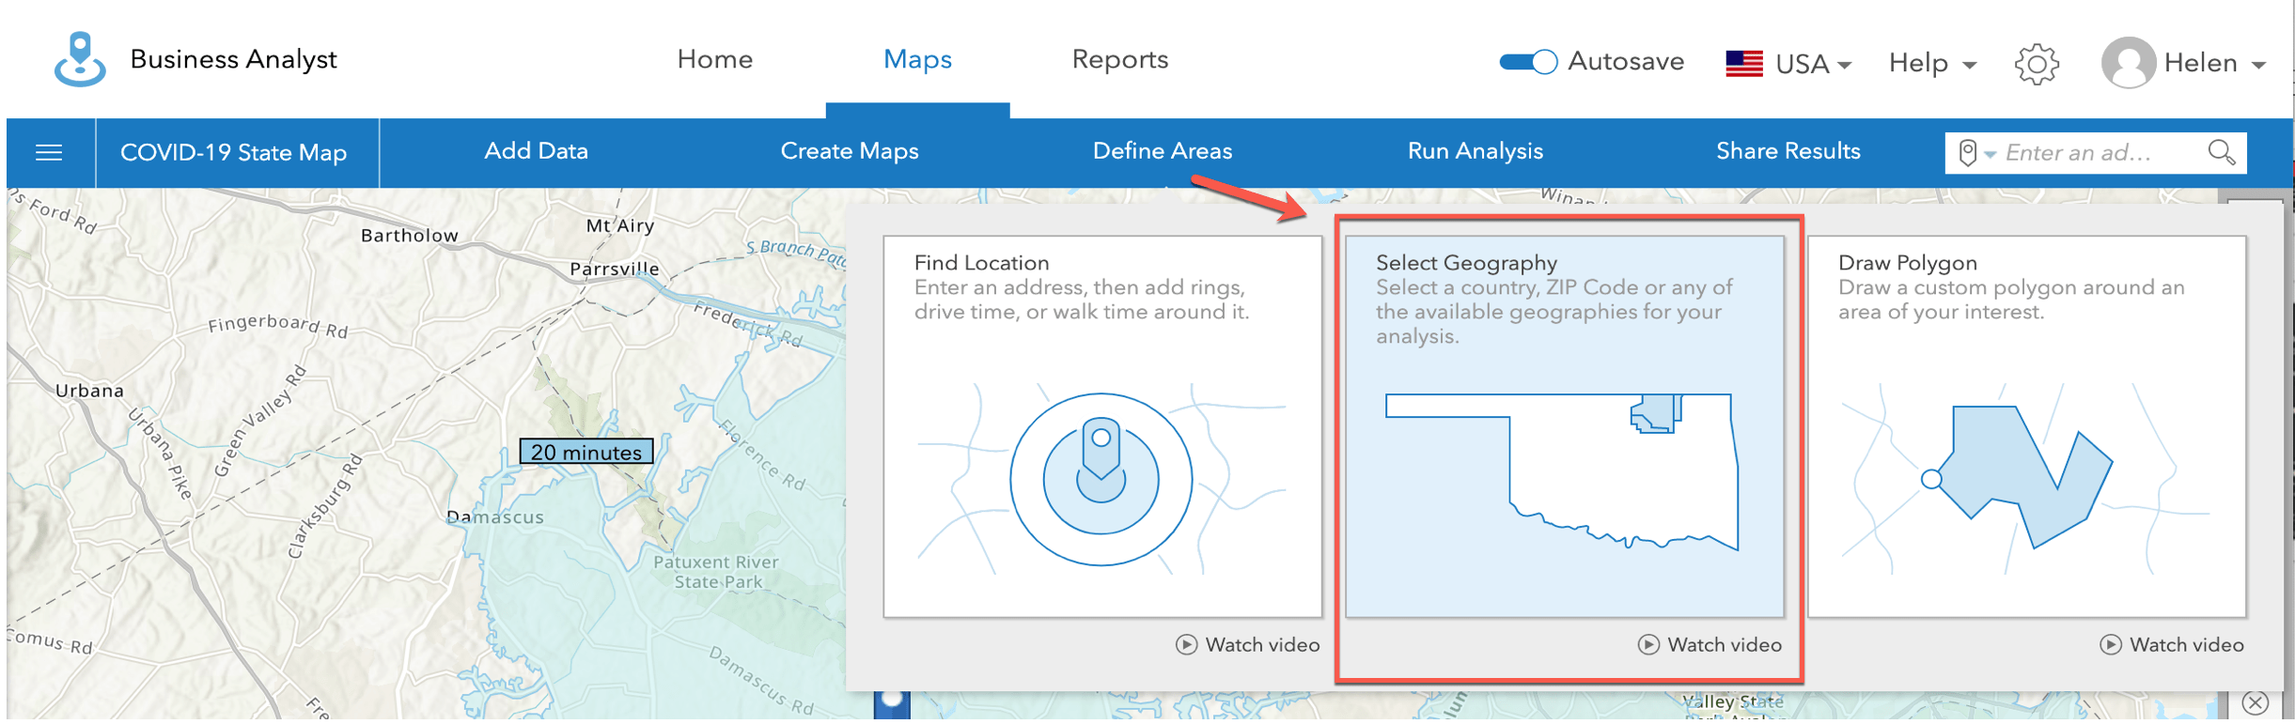2295x724 pixels.
Task: Click Helen's profile avatar
Action: (2129, 63)
